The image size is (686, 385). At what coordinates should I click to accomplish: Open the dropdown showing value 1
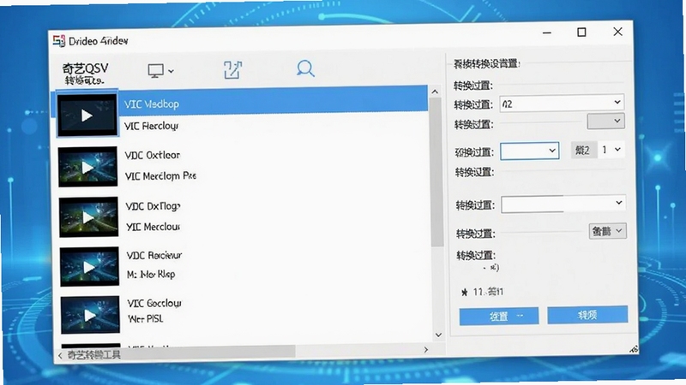click(611, 150)
